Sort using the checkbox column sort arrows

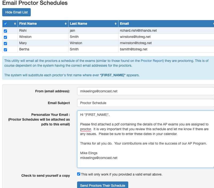click(x=15, y=24)
